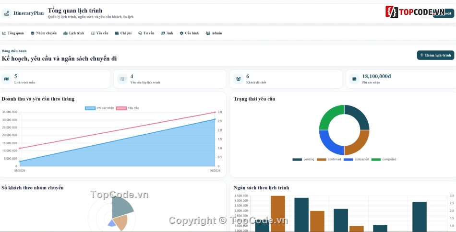Click the 'Bảng điều hành' label
Image resolution: width=456 pixels, height=232 pixels.
click(14, 51)
